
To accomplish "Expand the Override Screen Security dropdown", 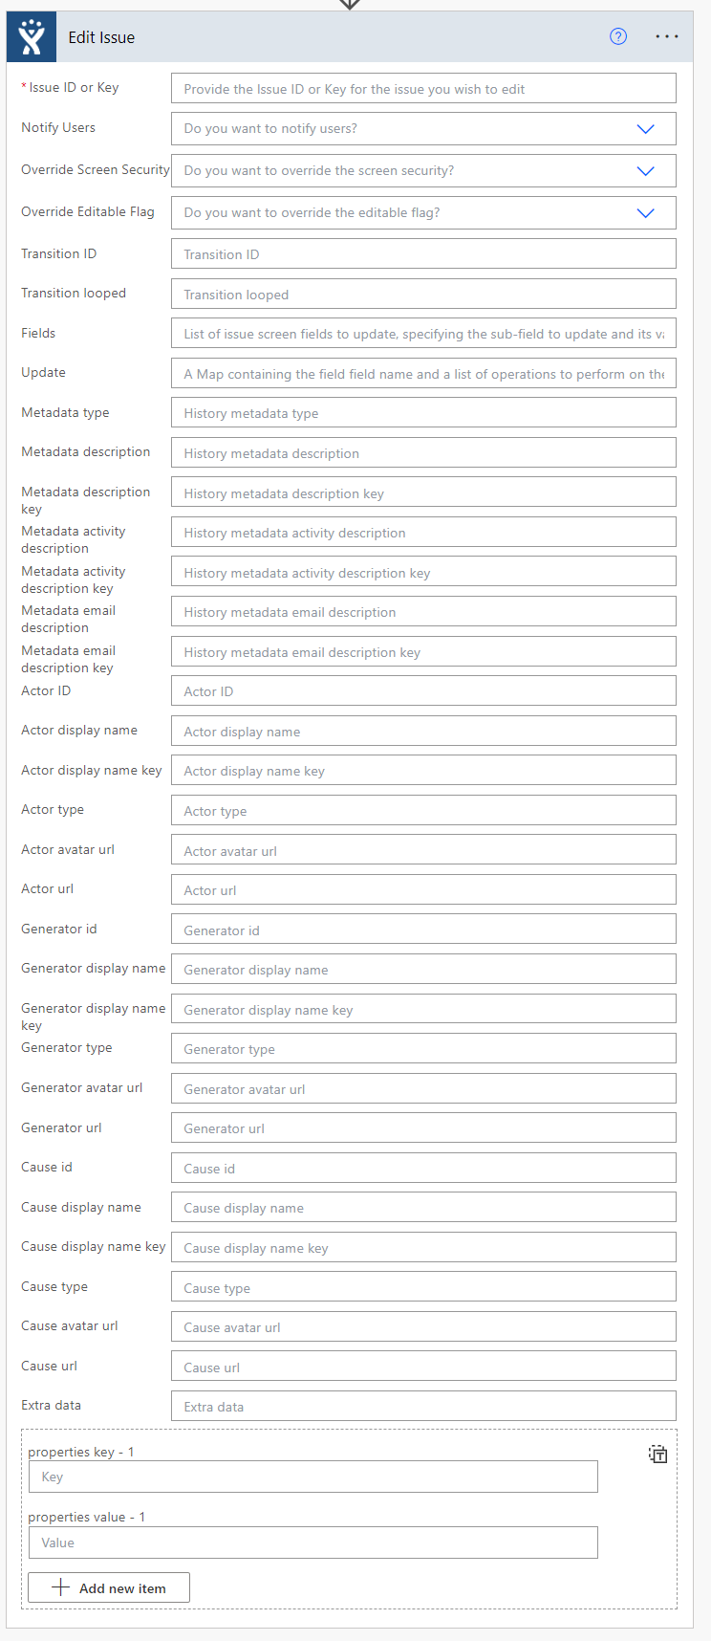I will [423, 170].
